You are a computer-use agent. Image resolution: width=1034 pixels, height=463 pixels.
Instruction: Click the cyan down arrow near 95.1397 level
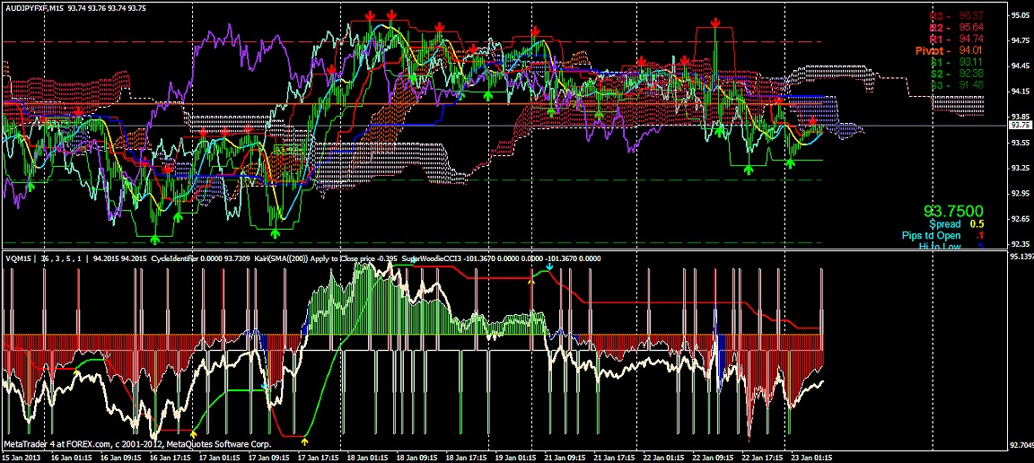click(x=550, y=268)
